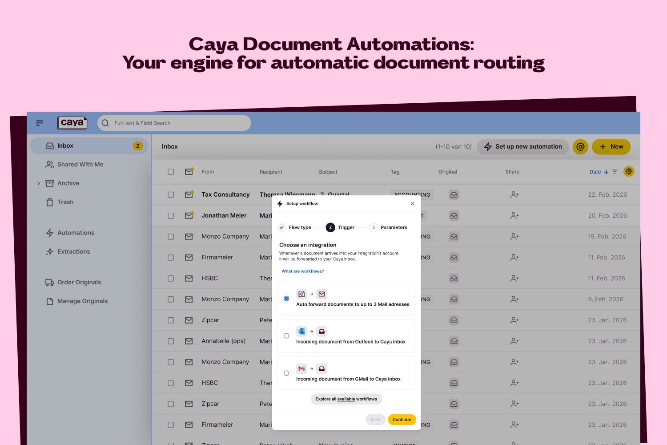Click the share icon for Jonathan Meier row
Image resolution: width=667 pixels, height=445 pixels.
(x=514, y=216)
